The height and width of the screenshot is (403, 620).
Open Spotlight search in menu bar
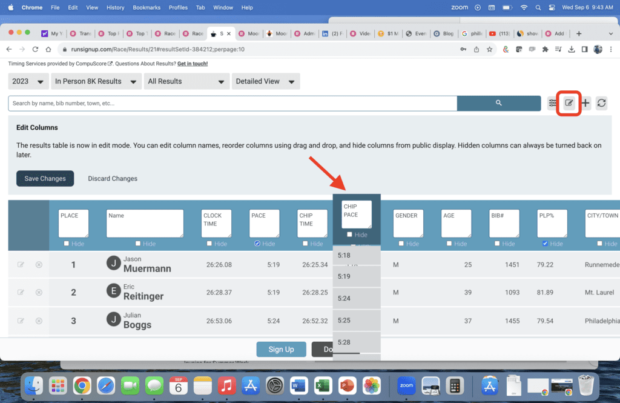(538, 7)
